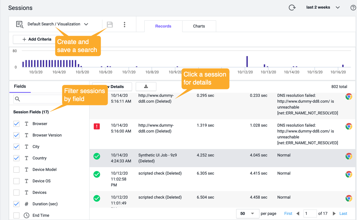357x220 pixels.
Task: Open the help question mark icon
Action: (x=353, y=8)
